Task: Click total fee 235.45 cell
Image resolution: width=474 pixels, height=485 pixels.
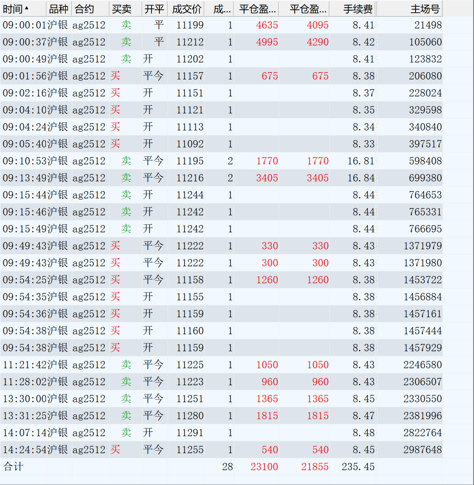Action: pyautogui.click(x=358, y=466)
